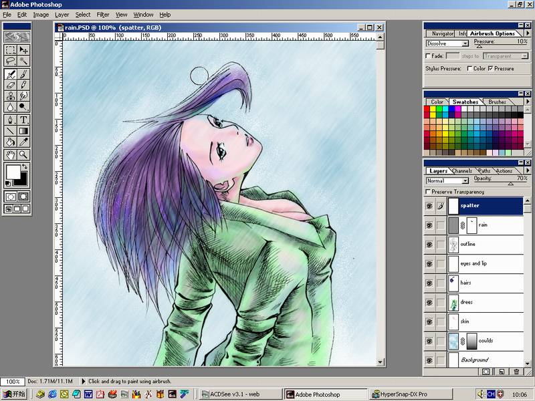535x401 pixels.
Task: Open the Airbrush Options palette menu arrow
Action: (528, 33)
